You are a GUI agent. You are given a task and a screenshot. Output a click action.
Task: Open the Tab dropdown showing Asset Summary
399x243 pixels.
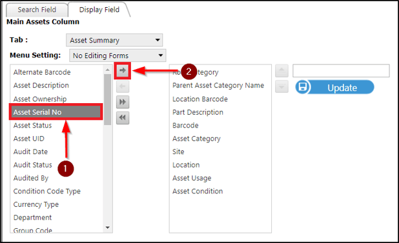[x=114, y=40]
